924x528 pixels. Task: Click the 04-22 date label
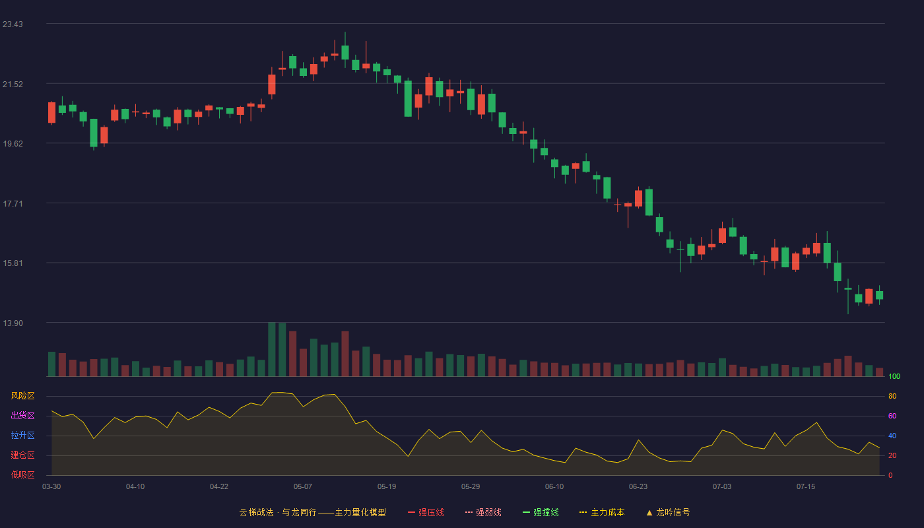[219, 486]
